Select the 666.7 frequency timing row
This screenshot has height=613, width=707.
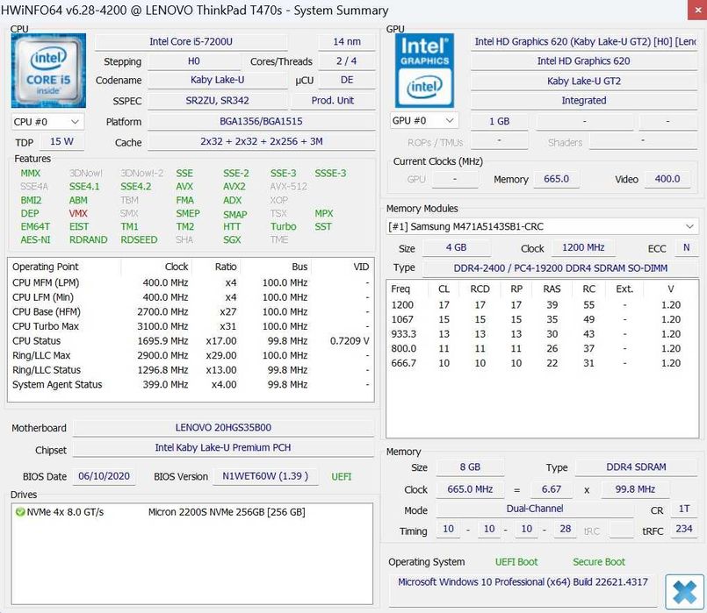click(x=542, y=363)
